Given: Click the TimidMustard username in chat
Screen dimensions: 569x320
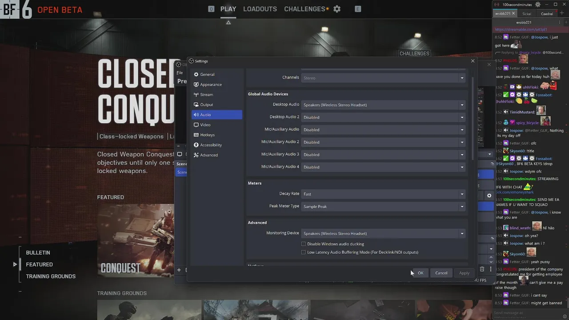Looking at the screenshot, I should [522, 112].
